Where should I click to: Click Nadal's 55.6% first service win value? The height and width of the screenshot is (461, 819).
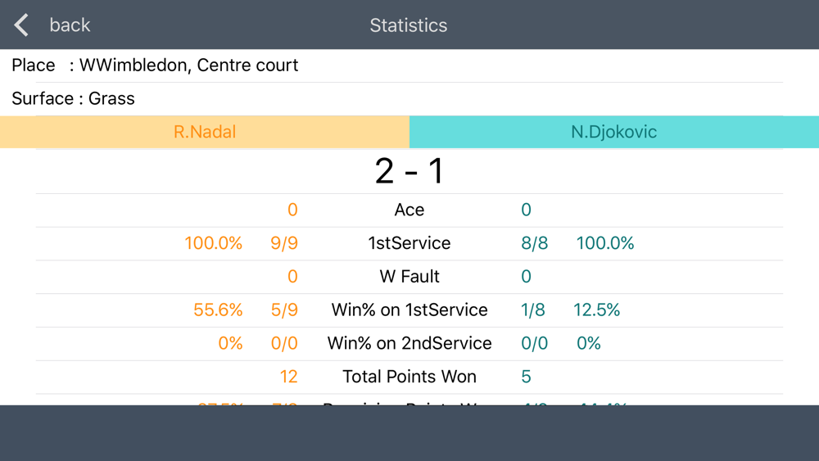(218, 310)
